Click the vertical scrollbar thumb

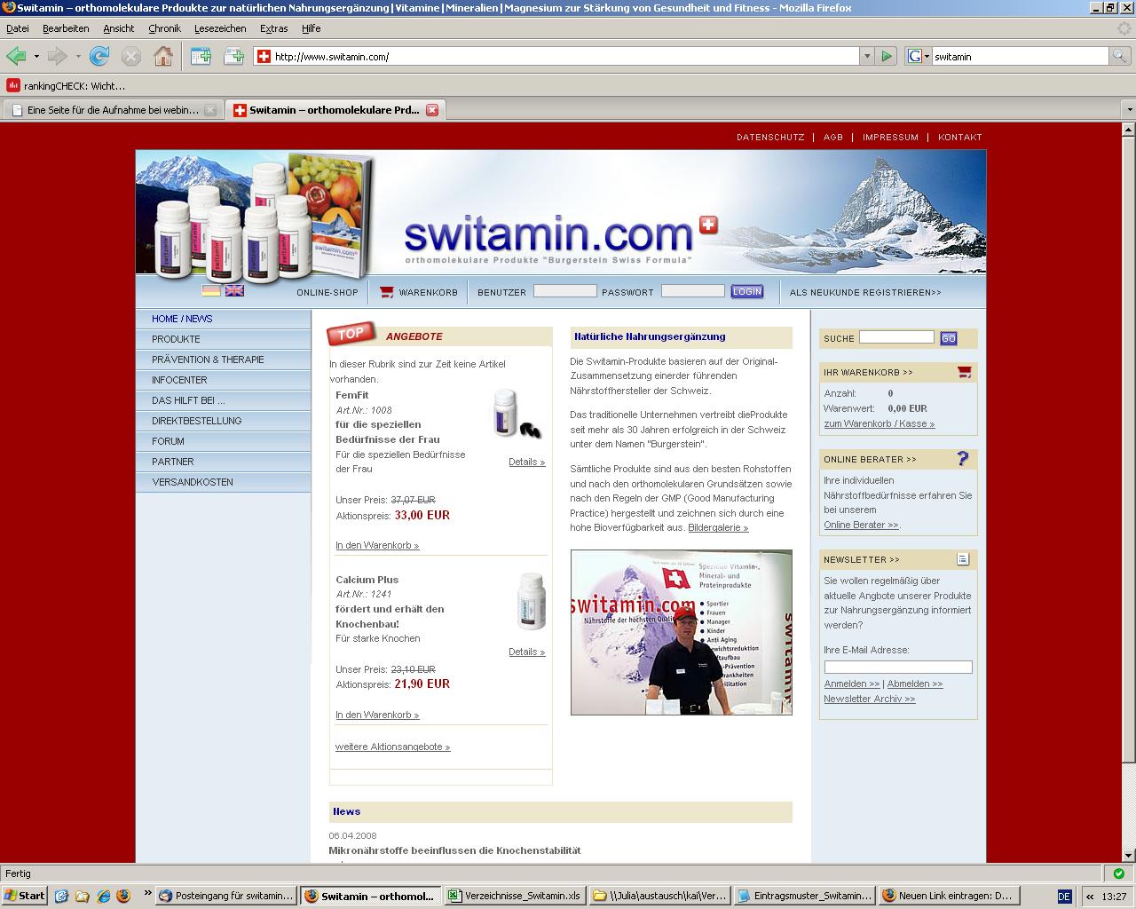(x=1129, y=448)
